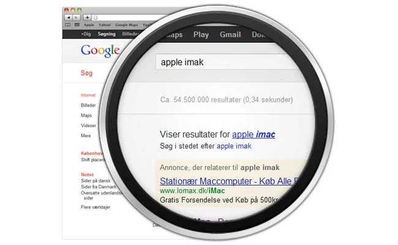
Task: Select Billeder in the left sidebar
Action: tap(88, 105)
